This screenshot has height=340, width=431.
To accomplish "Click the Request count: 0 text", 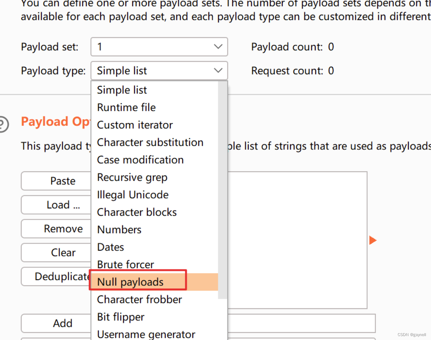I will (x=292, y=71).
